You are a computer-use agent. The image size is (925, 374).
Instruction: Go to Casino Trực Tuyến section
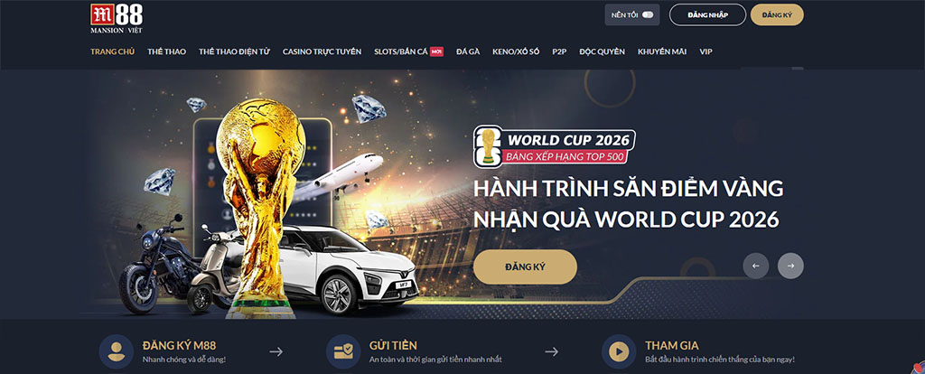point(322,51)
